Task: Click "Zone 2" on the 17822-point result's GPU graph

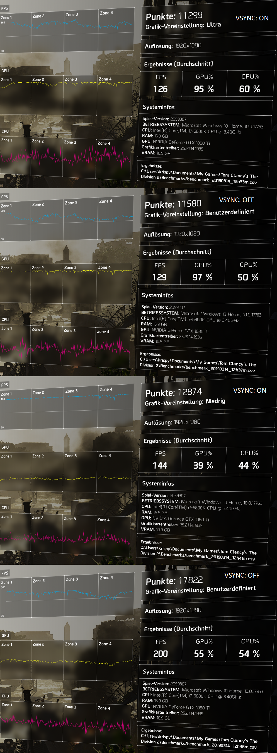Action: click(38, 644)
